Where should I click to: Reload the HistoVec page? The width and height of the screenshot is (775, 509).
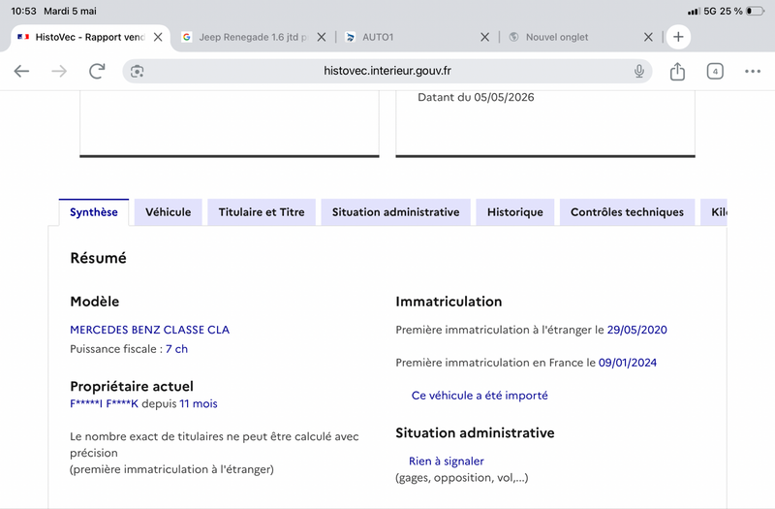click(x=97, y=71)
